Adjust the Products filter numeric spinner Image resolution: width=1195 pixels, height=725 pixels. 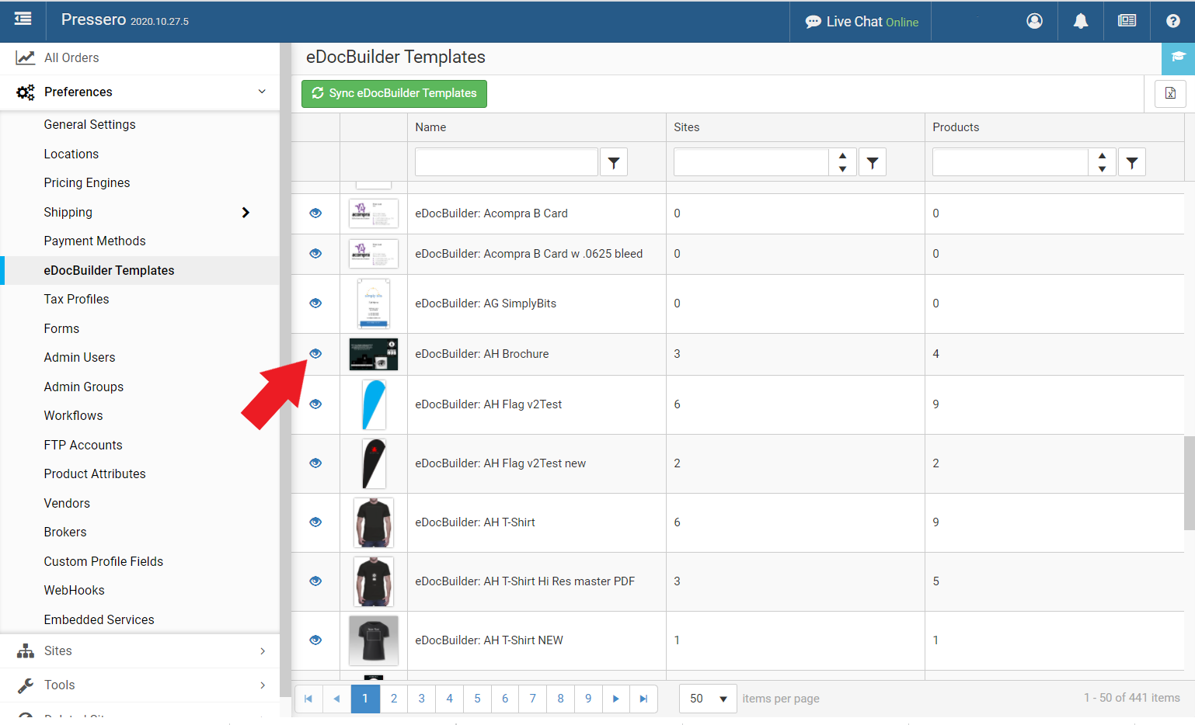click(x=1102, y=162)
